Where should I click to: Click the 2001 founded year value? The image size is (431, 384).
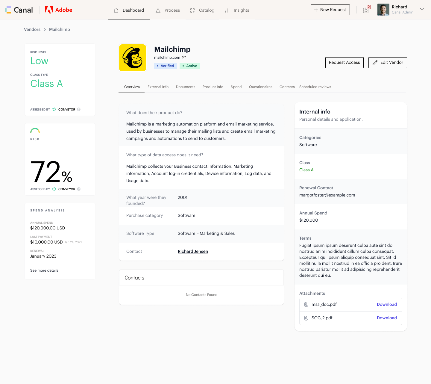(x=183, y=197)
